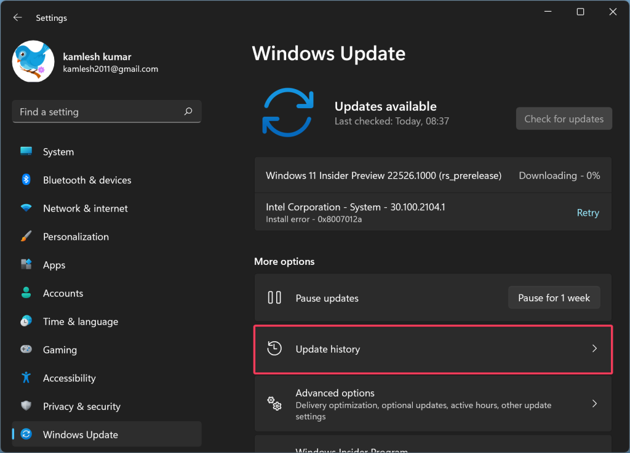Open Update history
This screenshot has height=453, width=630.
click(433, 349)
